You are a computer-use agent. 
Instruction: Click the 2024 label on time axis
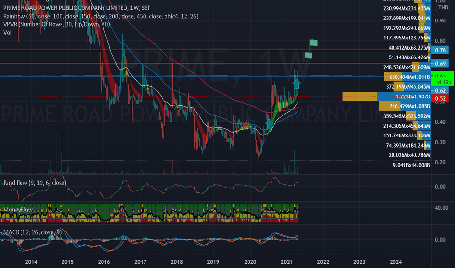point(396,262)
